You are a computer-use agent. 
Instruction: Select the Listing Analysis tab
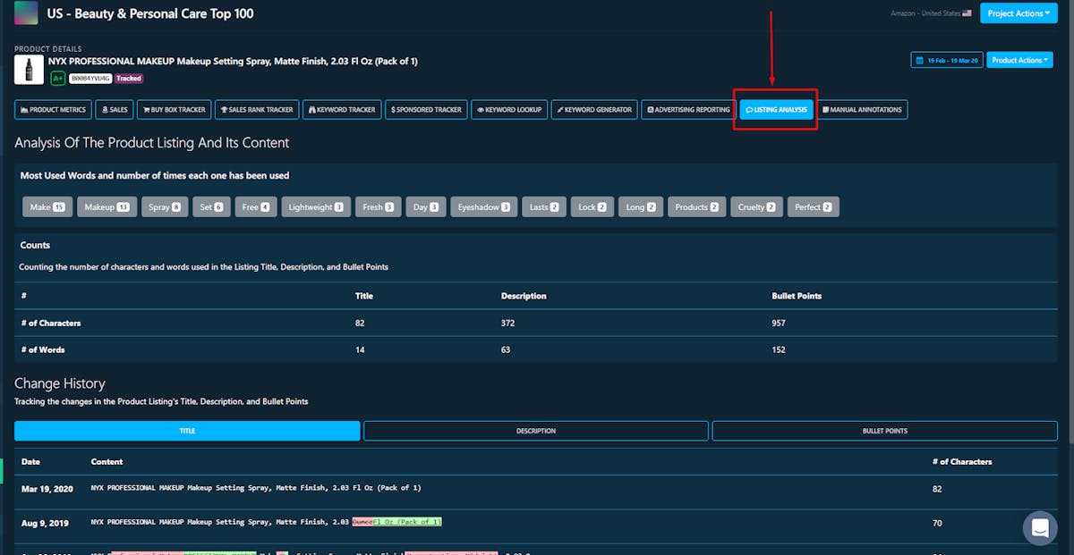click(776, 110)
